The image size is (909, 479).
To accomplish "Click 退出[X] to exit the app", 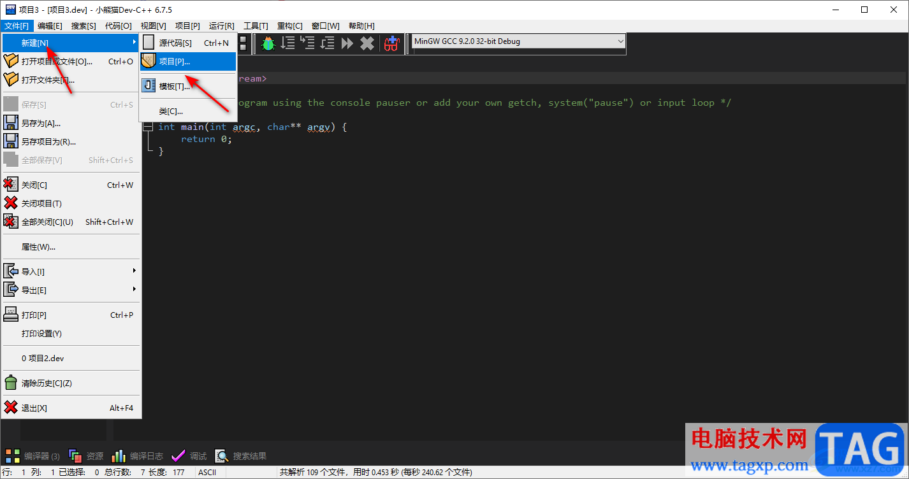I will (71, 408).
